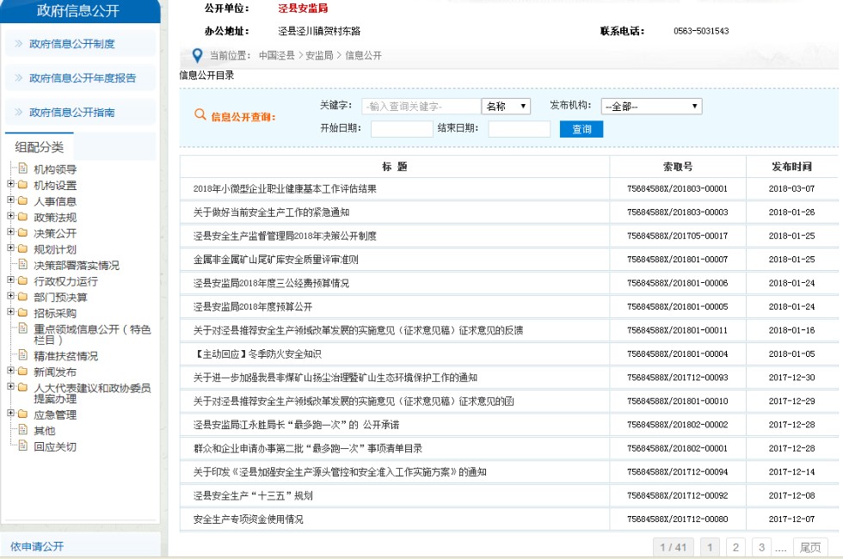Viewport: 843px width, 559px height.
Task: Click the document icon next to 机构领导
Action: [23, 169]
